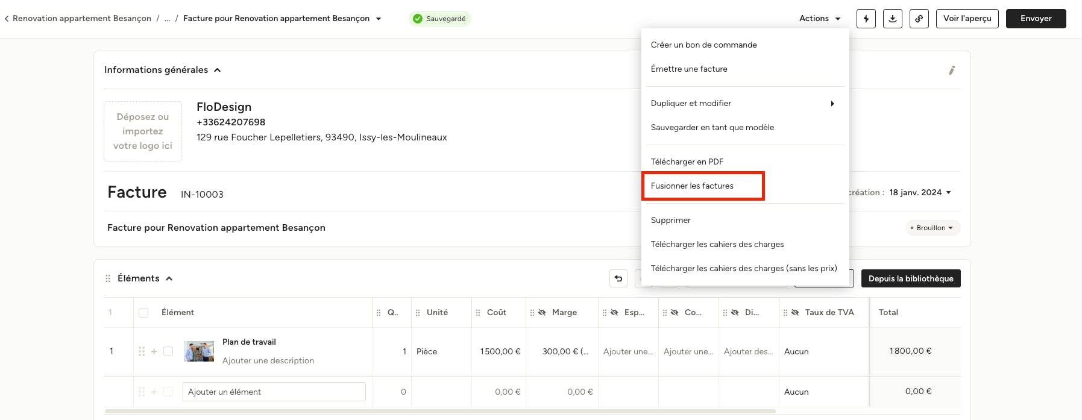This screenshot has height=420, width=1082.
Task: Click the company name FloDesign
Action: (x=224, y=107)
